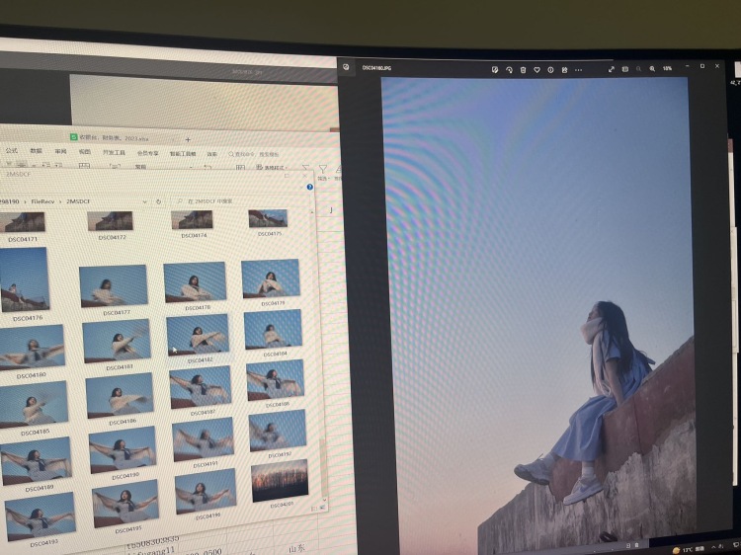741x555 pixels.
Task: Open the 审阅 ribbon tab in WPS spreadsheet
Action: pos(60,152)
